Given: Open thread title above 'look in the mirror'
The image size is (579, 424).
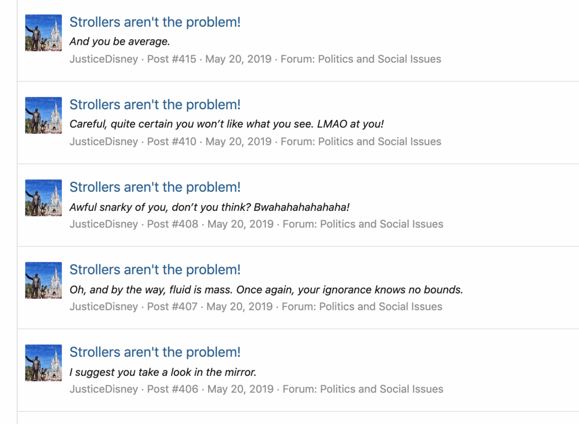Looking at the screenshot, I should pos(155,352).
